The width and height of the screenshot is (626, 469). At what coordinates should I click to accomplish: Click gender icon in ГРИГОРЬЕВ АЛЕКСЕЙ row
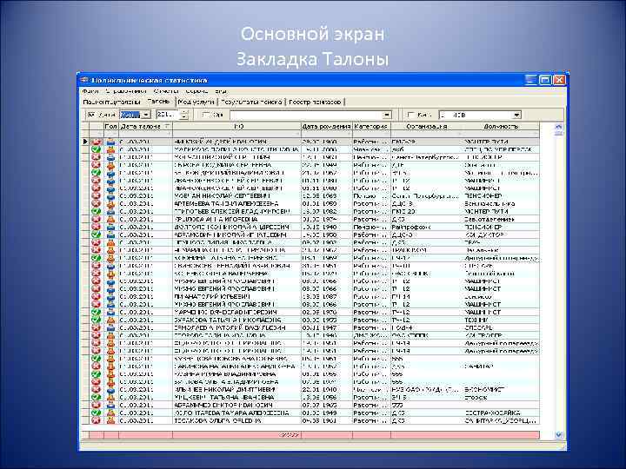(110, 211)
